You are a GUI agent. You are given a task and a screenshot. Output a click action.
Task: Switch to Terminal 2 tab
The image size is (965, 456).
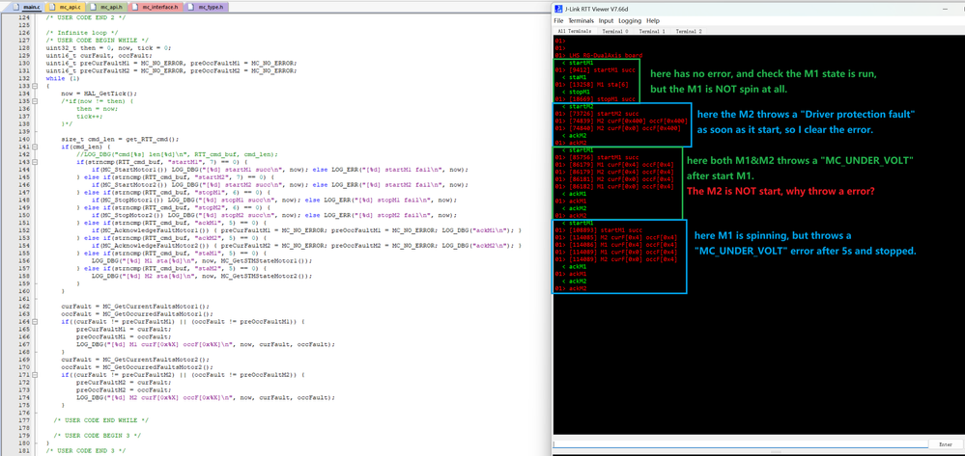(688, 31)
